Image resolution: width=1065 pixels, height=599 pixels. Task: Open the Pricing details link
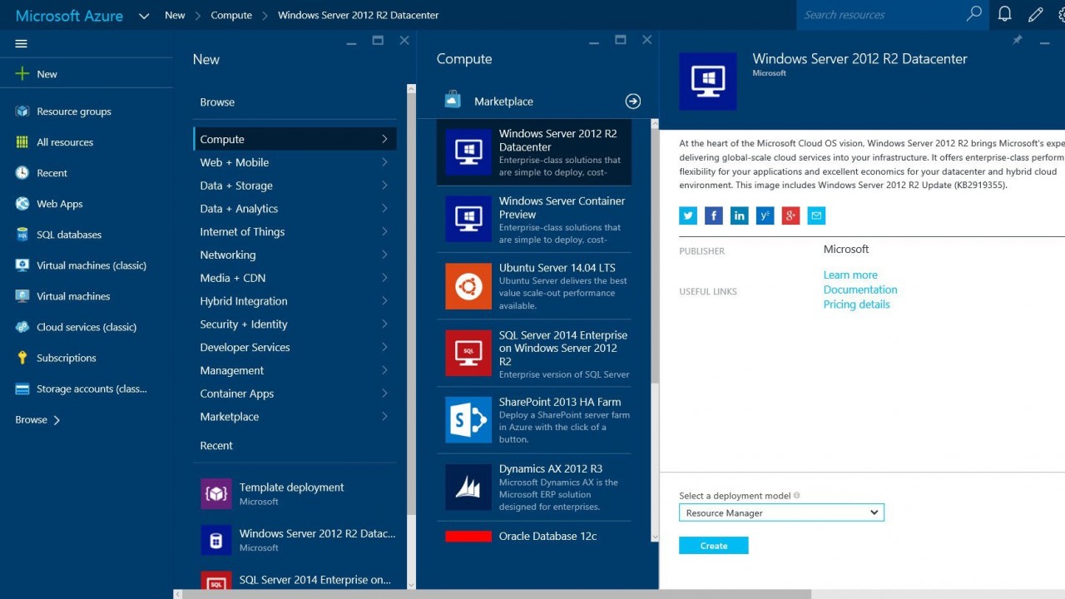coord(857,304)
